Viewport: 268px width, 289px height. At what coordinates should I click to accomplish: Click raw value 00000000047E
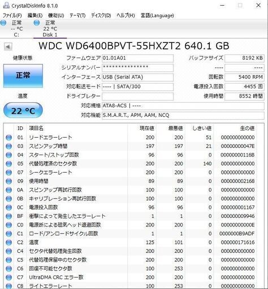click(x=237, y=146)
